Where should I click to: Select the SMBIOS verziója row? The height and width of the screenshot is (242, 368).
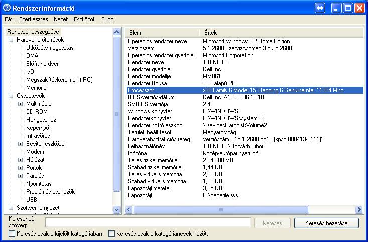(245, 104)
